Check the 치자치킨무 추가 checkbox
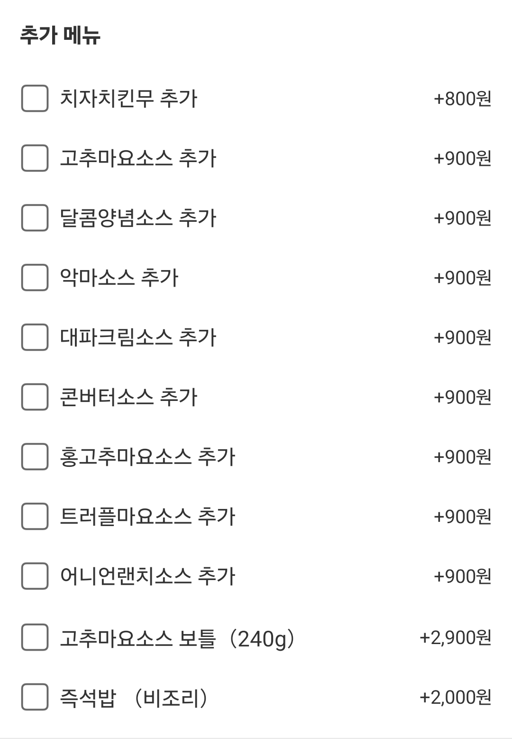 [x=35, y=99]
